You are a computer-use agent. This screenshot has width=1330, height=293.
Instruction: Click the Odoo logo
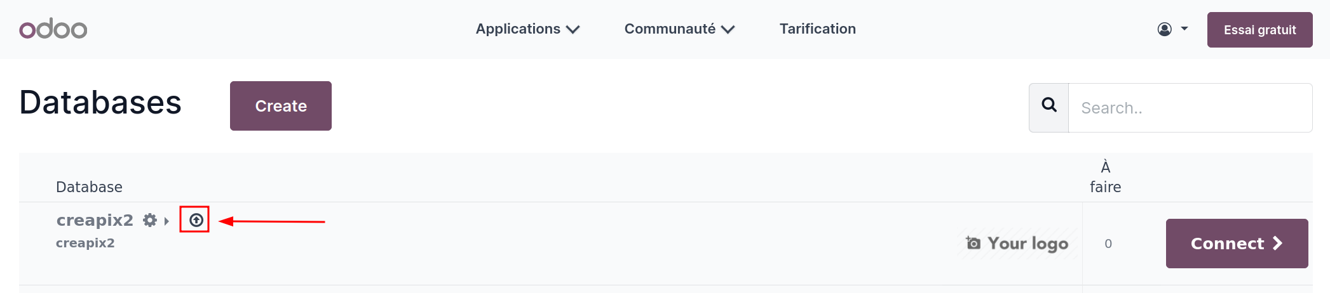[x=53, y=29]
